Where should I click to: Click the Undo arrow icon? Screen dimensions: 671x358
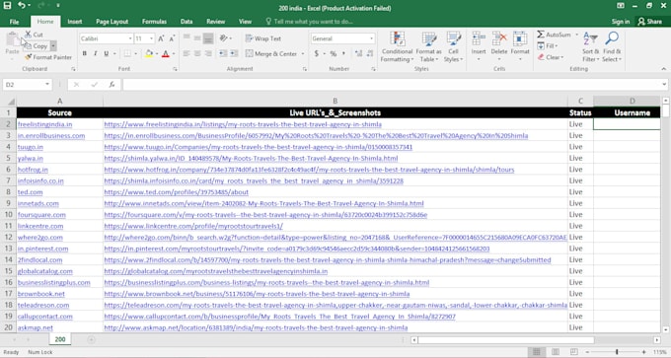pyautogui.click(x=22, y=6)
